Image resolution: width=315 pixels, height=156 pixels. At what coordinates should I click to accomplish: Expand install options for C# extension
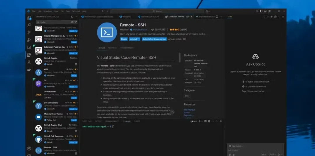click(x=76, y=87)
